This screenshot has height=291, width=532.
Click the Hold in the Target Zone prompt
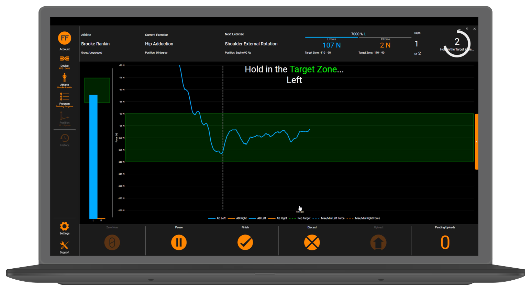click(294, 69)
